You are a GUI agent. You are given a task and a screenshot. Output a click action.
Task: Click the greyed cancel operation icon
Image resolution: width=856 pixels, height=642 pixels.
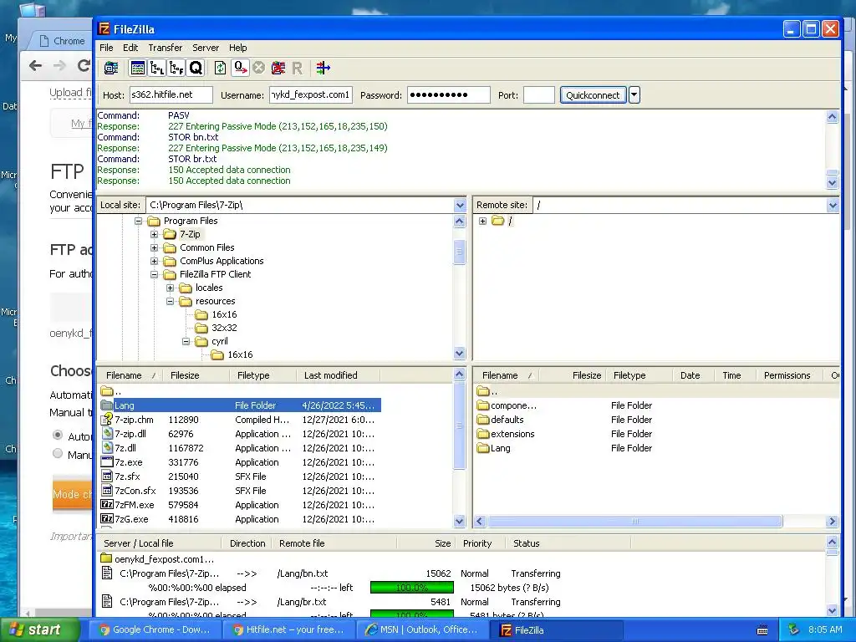tap(259, 69)
